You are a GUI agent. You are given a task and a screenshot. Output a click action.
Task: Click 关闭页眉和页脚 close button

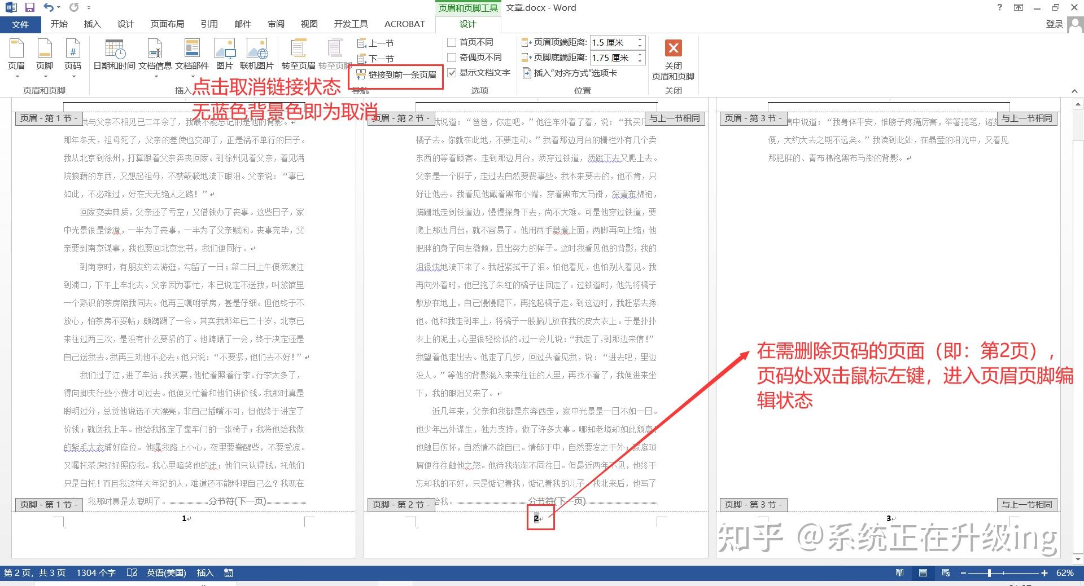click(x=673, y=60)
